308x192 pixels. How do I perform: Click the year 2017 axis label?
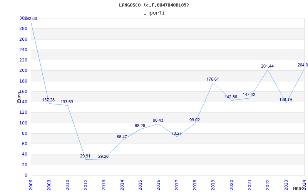(177, 185)
